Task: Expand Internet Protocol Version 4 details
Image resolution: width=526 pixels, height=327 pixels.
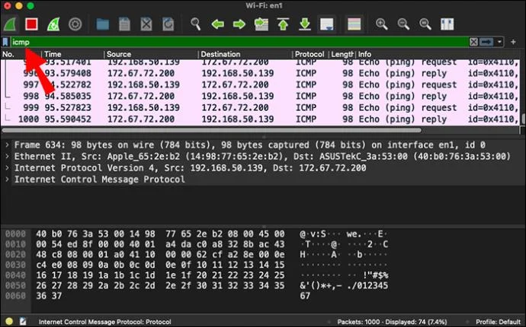Action: [x=7, y=168]
